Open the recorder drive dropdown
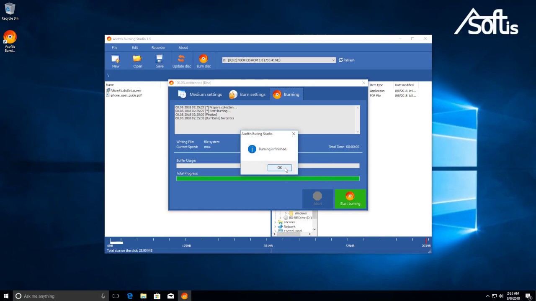536x301 pixels. click(333, 60)
